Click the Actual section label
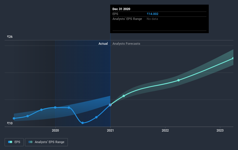 (103, 44)
